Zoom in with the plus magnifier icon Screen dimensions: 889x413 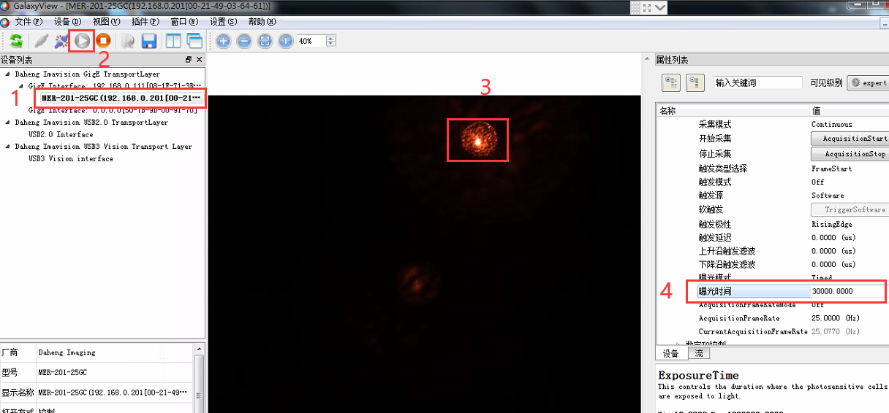tap(224, 42)
